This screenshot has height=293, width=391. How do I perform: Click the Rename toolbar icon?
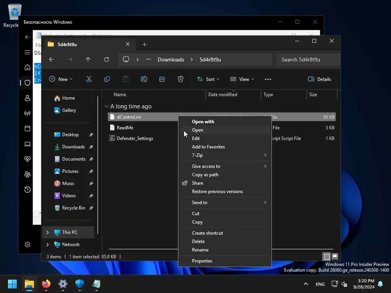pos(144,79)
